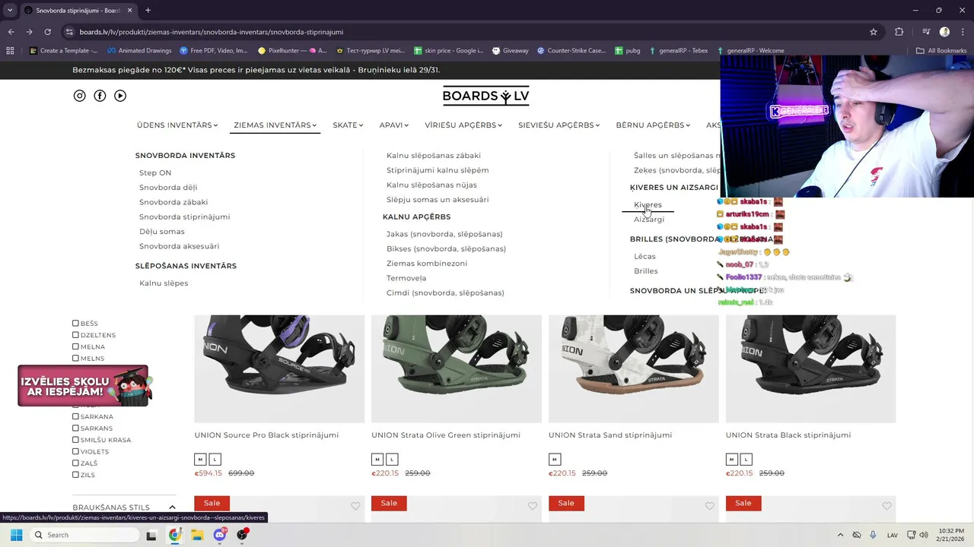Open the Windows Start menu

(16, 535)
